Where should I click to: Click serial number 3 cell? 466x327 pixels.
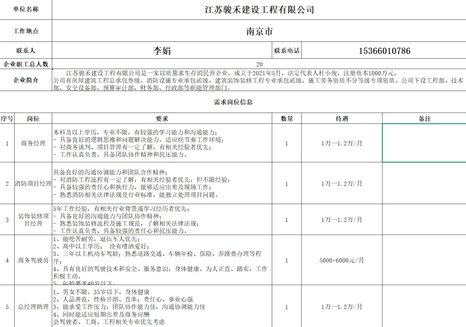(7, 220)
